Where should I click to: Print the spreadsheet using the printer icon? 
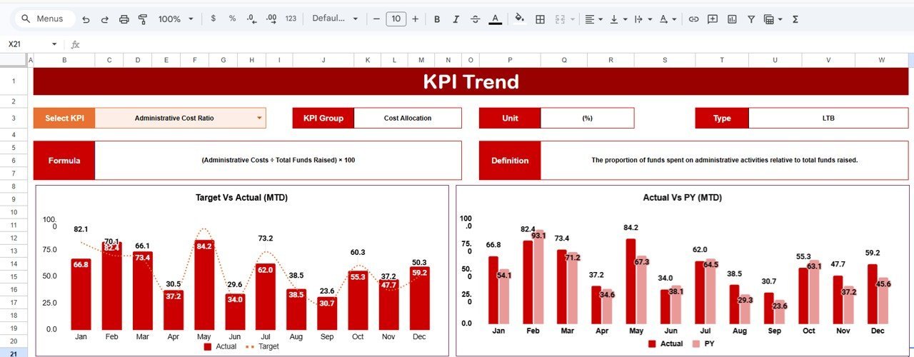(124, 19)
